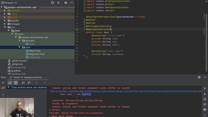Screen dimensions: 208x117
Task: Click sort alphabetically icon in Run toolbar
Action: [23, 83]
